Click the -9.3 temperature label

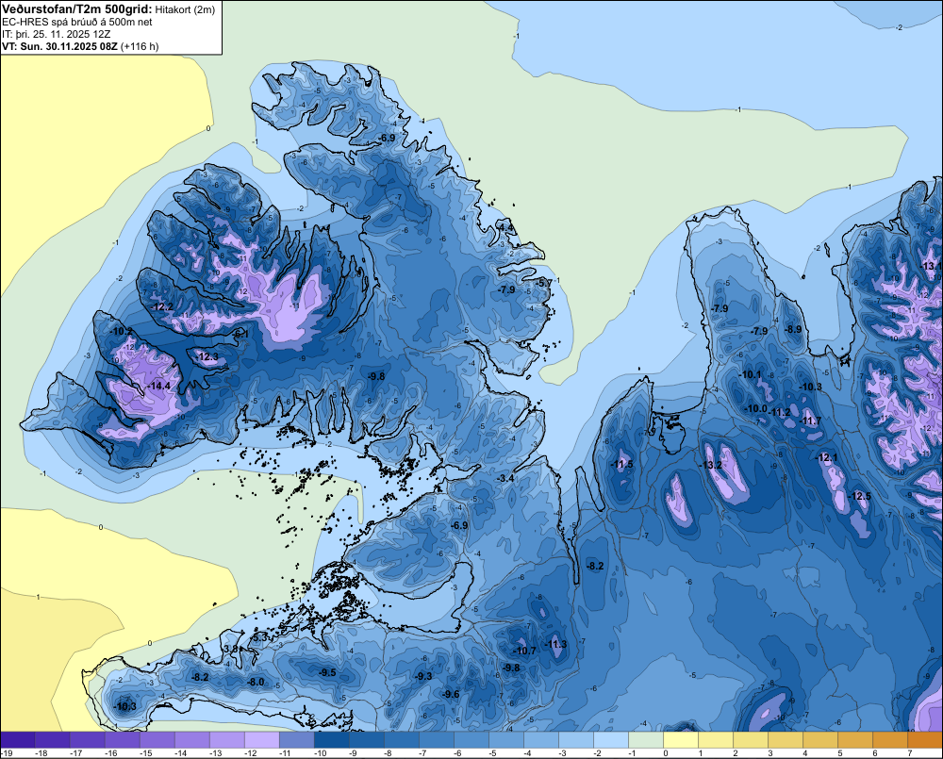(x=423, y=676)
